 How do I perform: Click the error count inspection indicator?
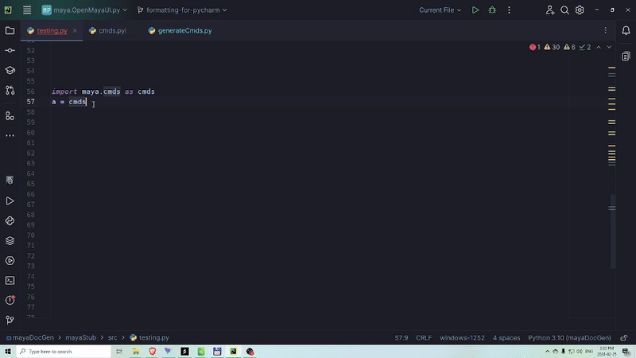(535, 47)
